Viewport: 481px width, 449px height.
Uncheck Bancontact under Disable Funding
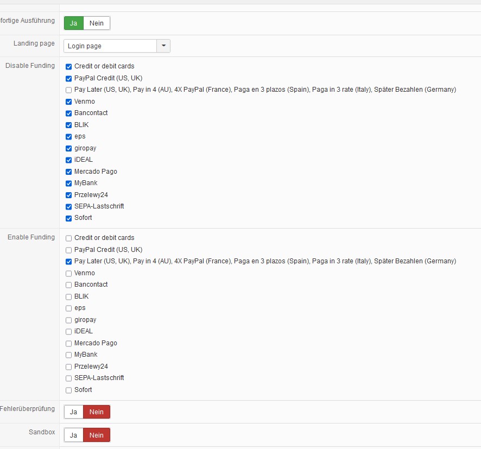pos(69,113)
